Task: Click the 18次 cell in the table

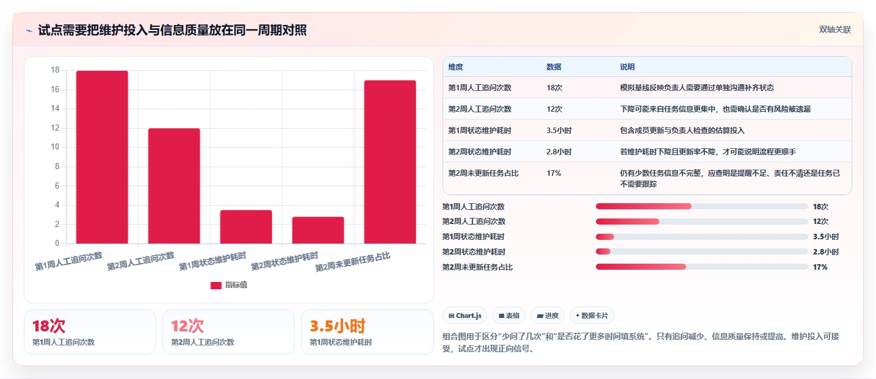Action: (x=555, y=88)
